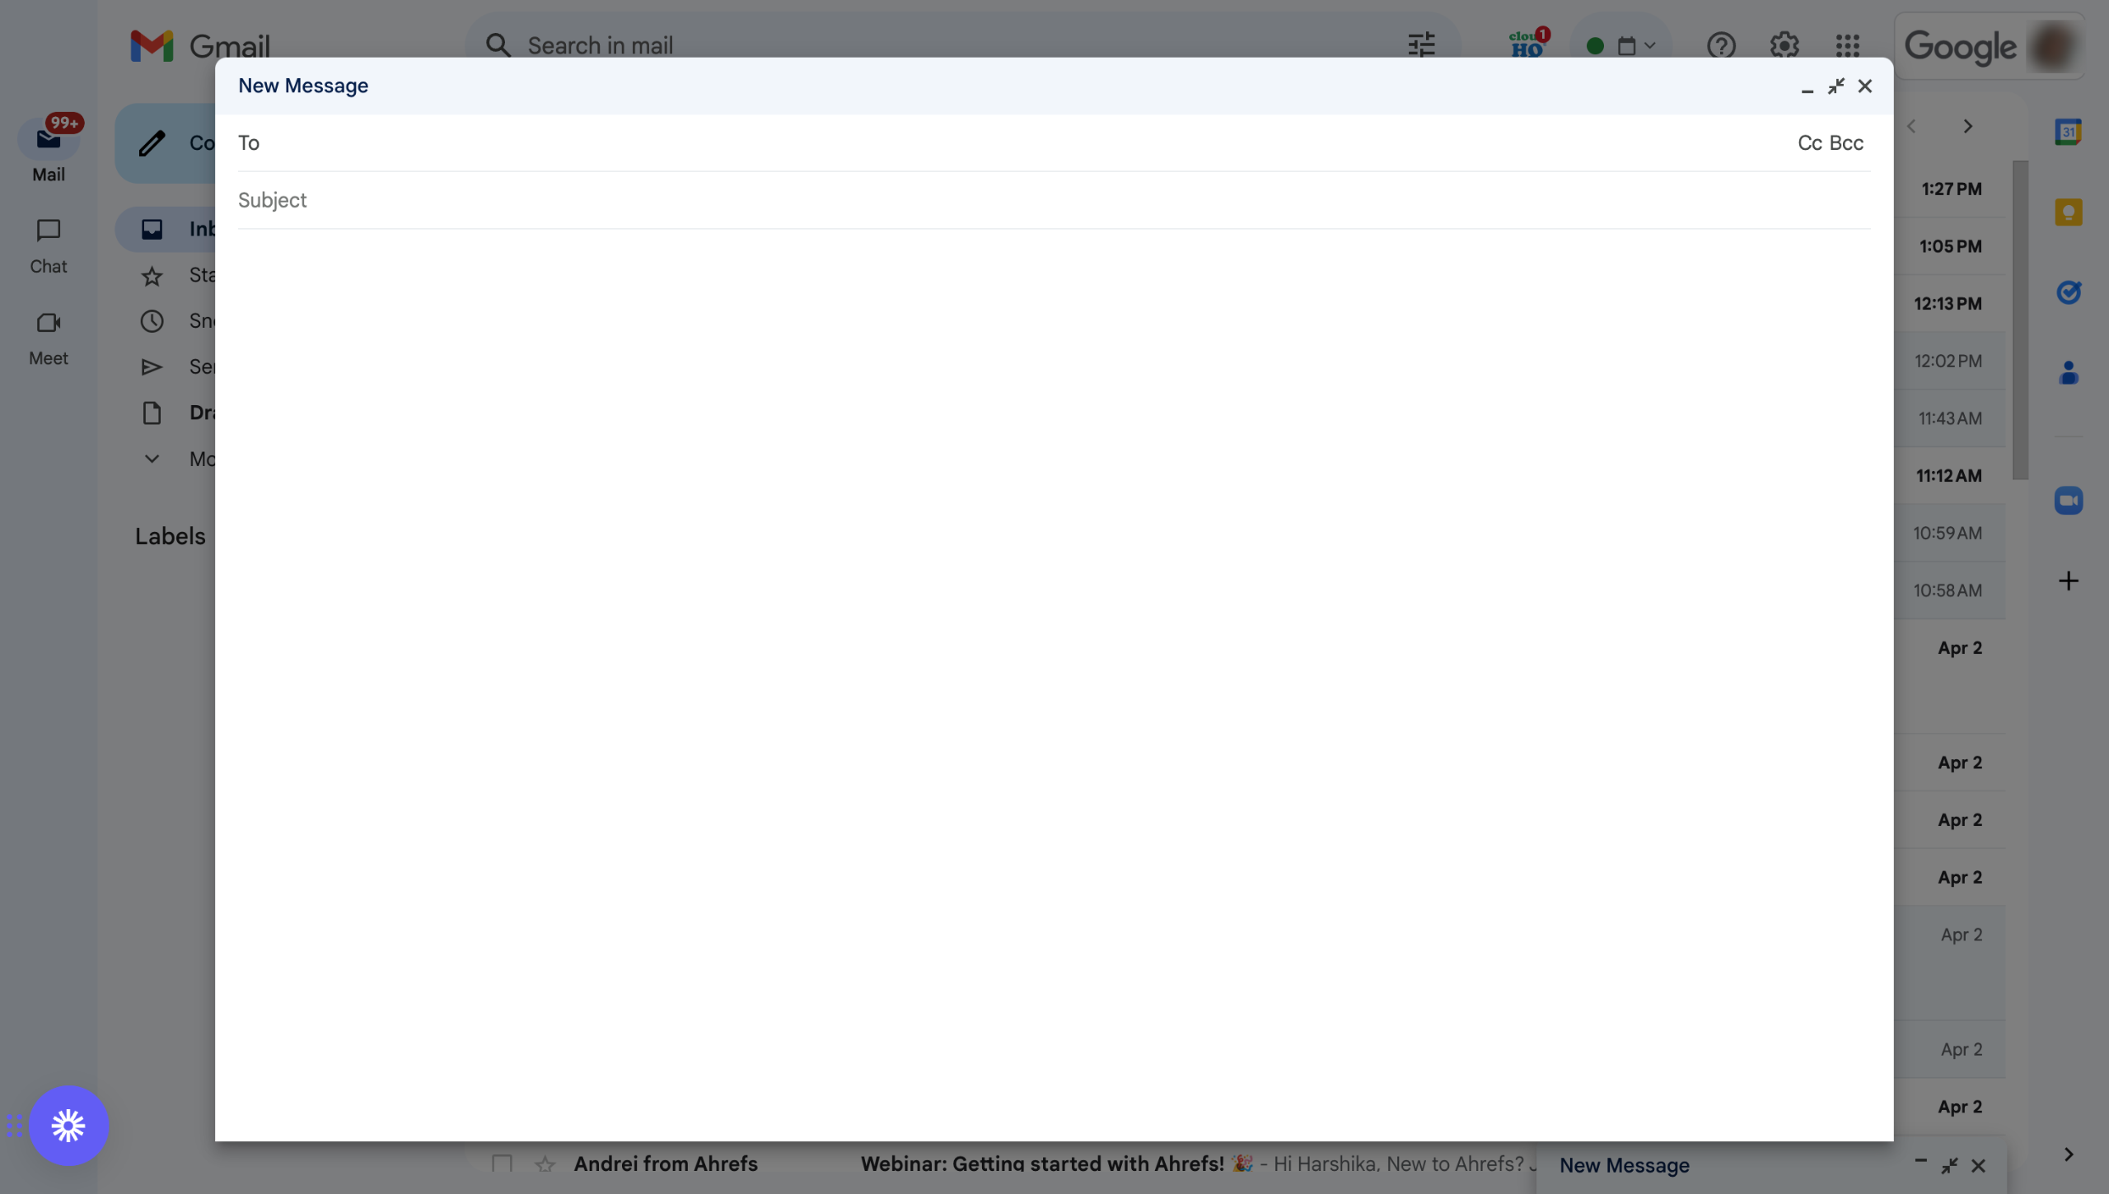Screen dimensions: 2109x1194
Task: Select the Andrei from Ahrefs email checkbox
Action: click(502, 1164)
